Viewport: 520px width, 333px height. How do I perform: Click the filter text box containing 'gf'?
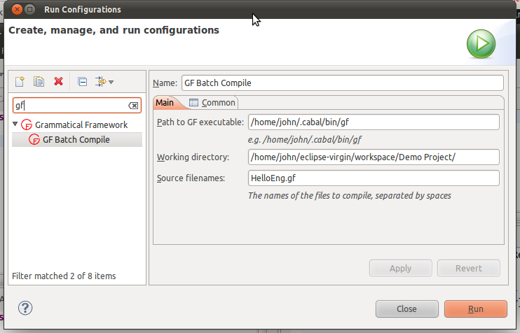(x=70, y=106)
